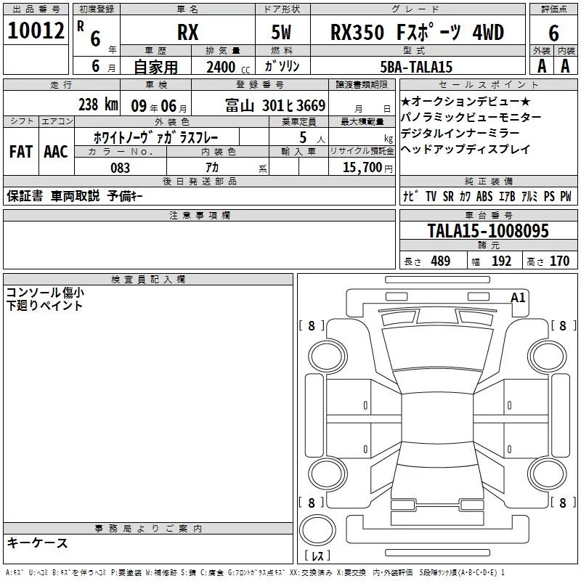
Task: Select front-left wheel circle on diagram
Action: (328, 357)
